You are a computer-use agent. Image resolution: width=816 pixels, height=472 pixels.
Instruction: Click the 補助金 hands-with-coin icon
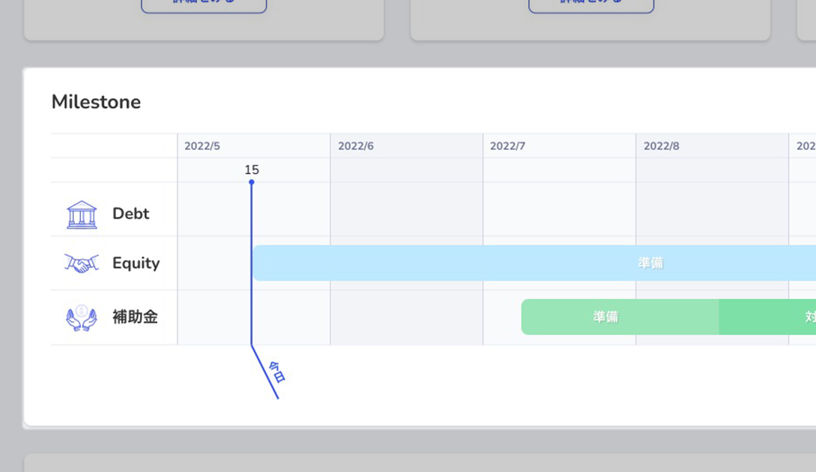point(82,317)
